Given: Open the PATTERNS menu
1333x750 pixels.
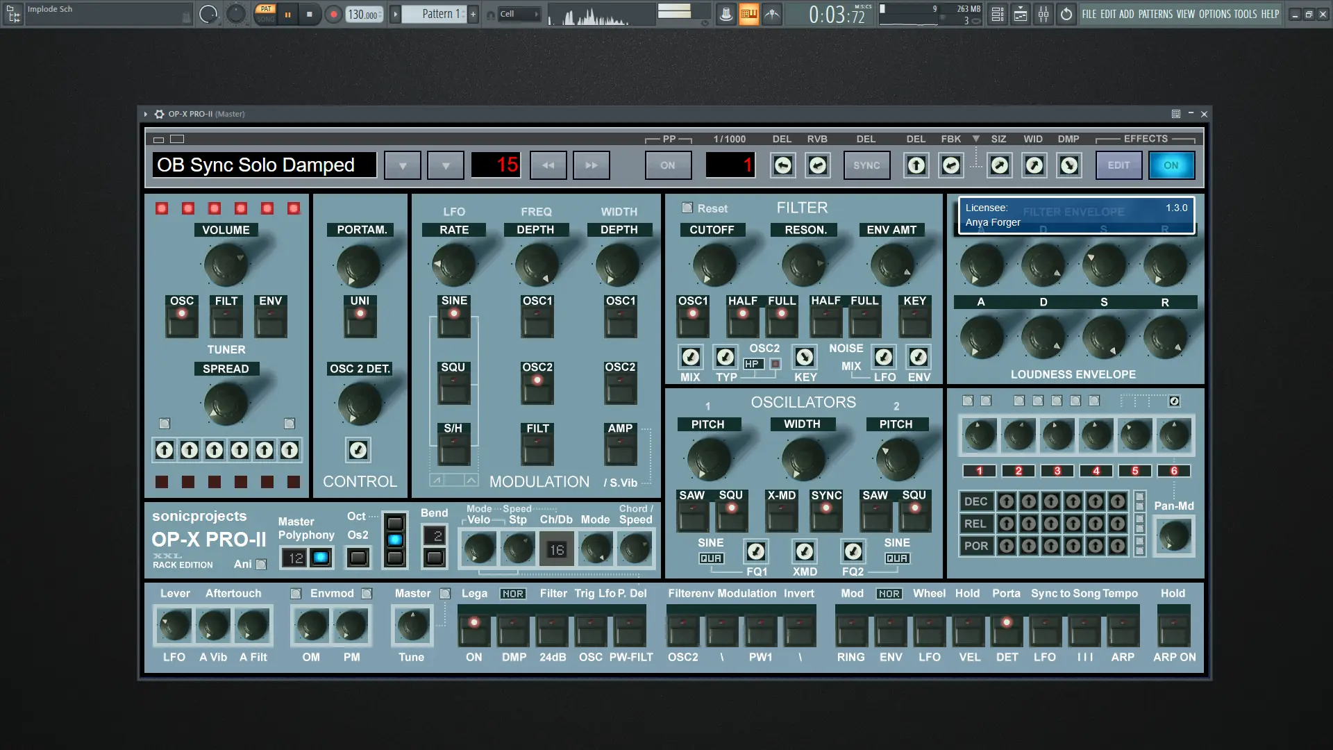Looking at the screenshot, I should pyautogui.click(x=1155, y=14).
